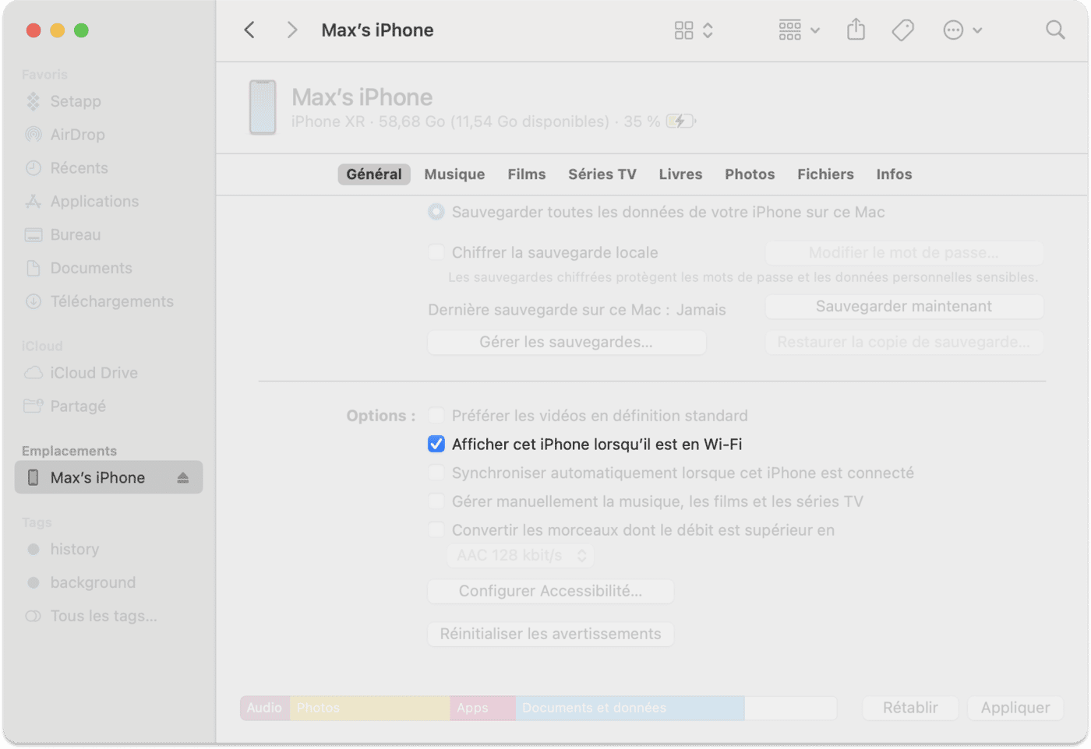Click the Rétablir button
1091x749 pixels.
click(x=910, y=708)
